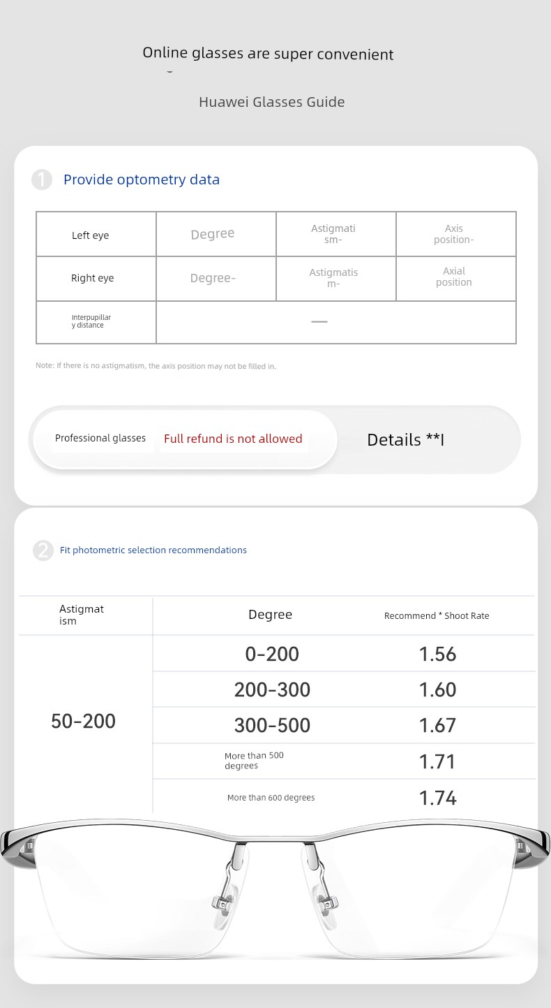Click the bridge of the glasses frame
The height and width of the screenshot is (1008, 551).
click(274, 840)
